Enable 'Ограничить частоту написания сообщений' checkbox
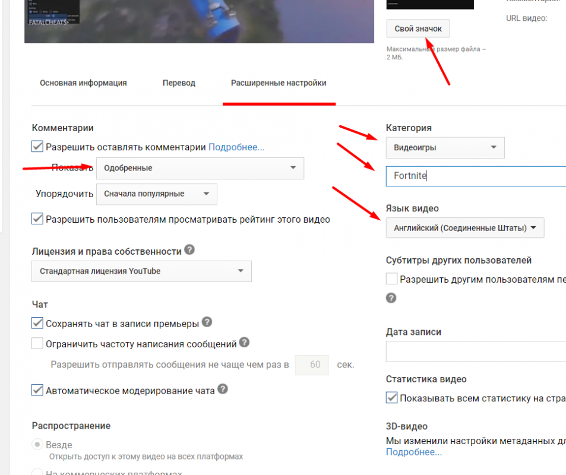This screenshot has height=475, width=566. 37,343
